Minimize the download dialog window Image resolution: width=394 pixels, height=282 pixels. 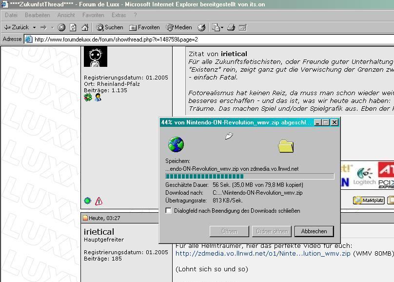pyautogui.click(x=318, y=122)
